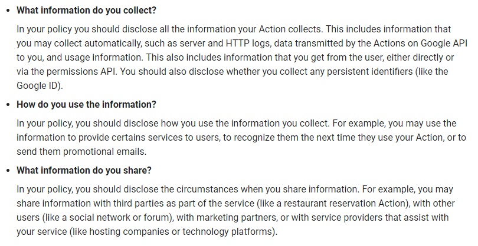Click the phrase 'hosting companies or technology platforms'
The height and width of the screenshot is (246, 478).
click(x=181, y=232)
